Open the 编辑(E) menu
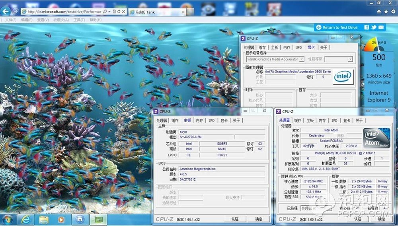The width and height of the screenshot is (398, 226). 27,20
